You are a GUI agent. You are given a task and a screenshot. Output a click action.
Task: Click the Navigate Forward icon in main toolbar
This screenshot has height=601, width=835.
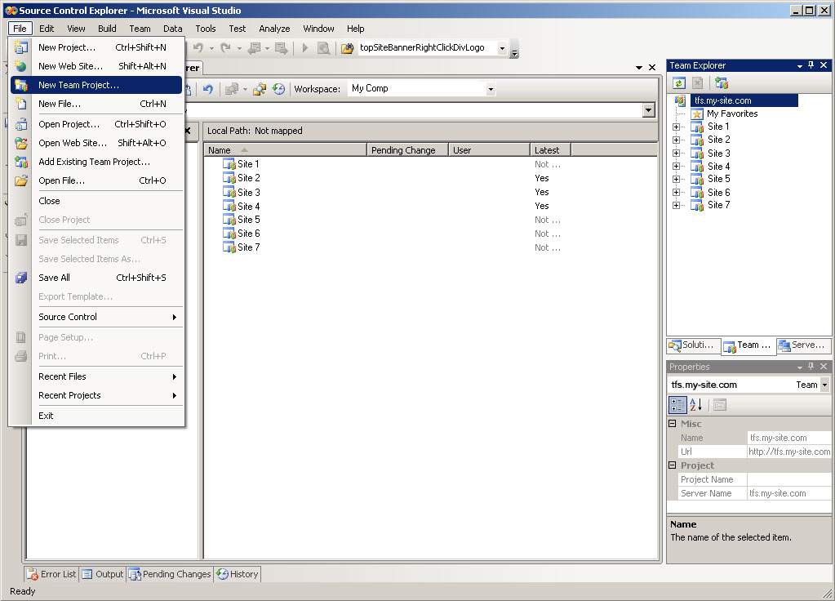[x=281, y=48]
